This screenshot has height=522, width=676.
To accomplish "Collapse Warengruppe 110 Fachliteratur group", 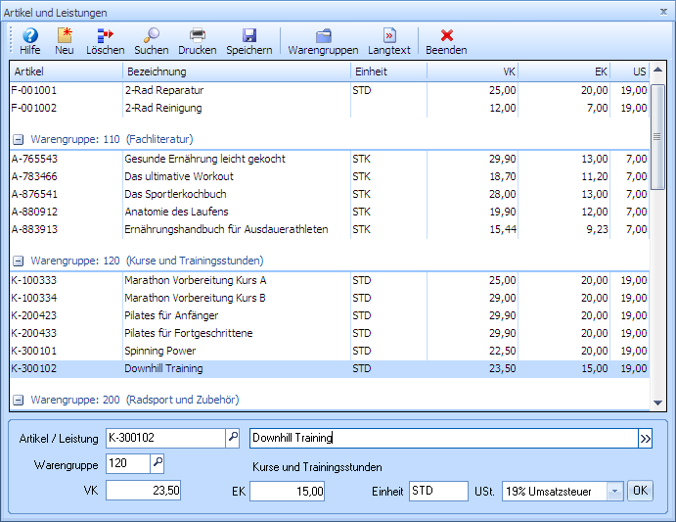I will coord(18,139).
